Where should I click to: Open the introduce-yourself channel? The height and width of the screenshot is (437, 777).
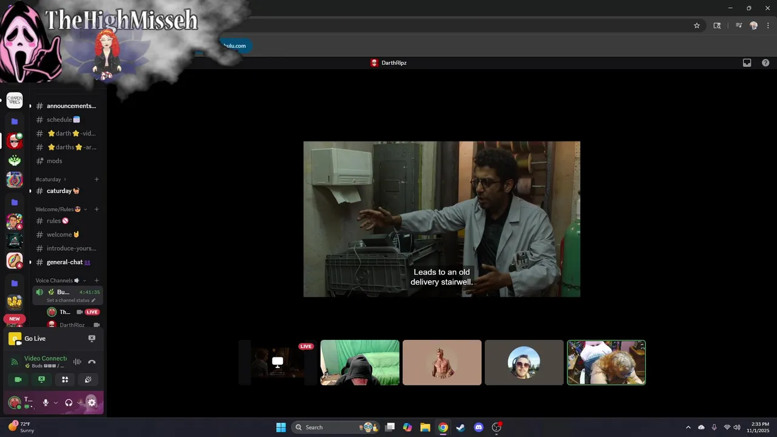pos(67,248)
